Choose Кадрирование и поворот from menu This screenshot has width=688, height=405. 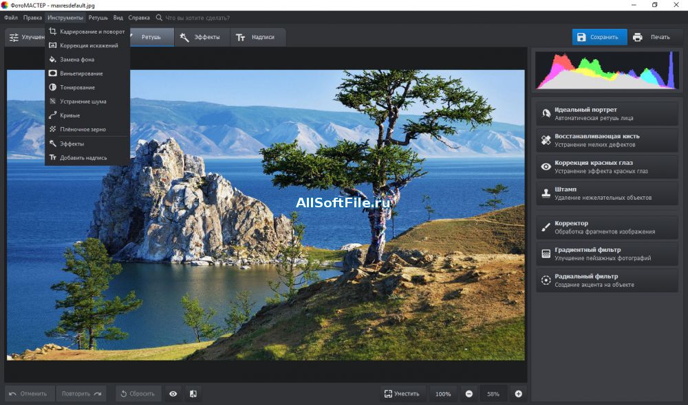click(x=87, y=32)
